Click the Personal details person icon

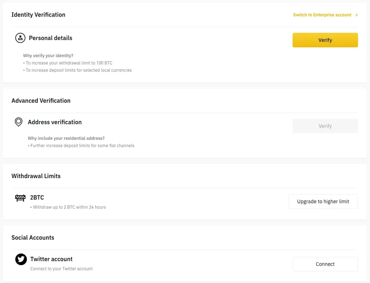click(20, 38)
